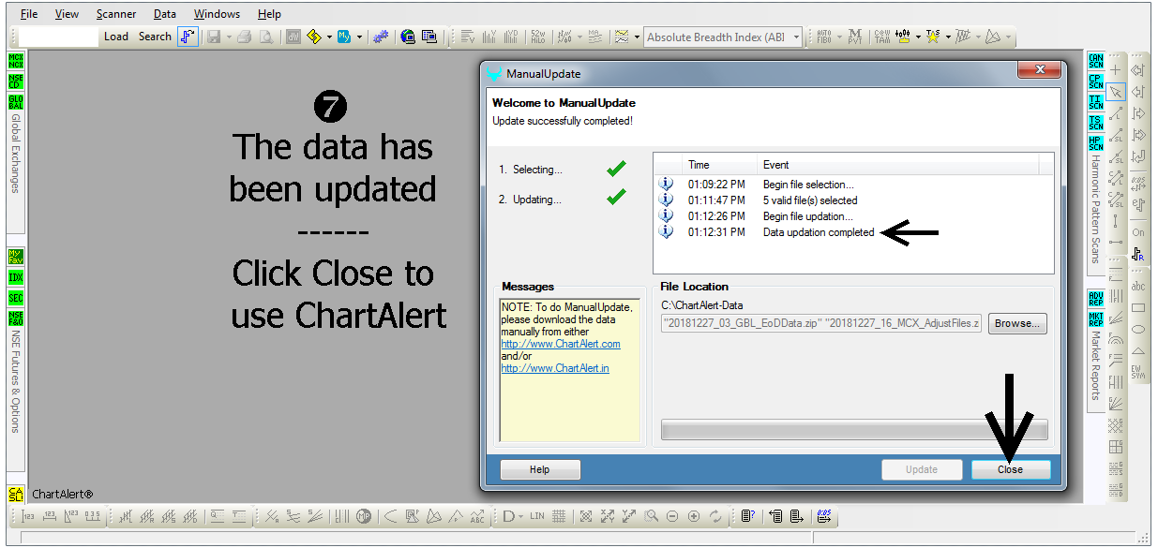Open the Scanner menu
Viewport: 1158px width, 548px height.
(116, 14)
